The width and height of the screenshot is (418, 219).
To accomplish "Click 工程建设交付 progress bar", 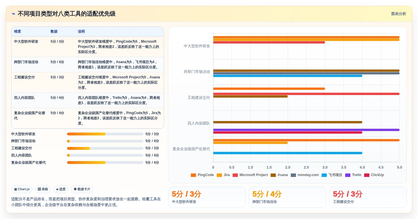I will pos(105,148).
